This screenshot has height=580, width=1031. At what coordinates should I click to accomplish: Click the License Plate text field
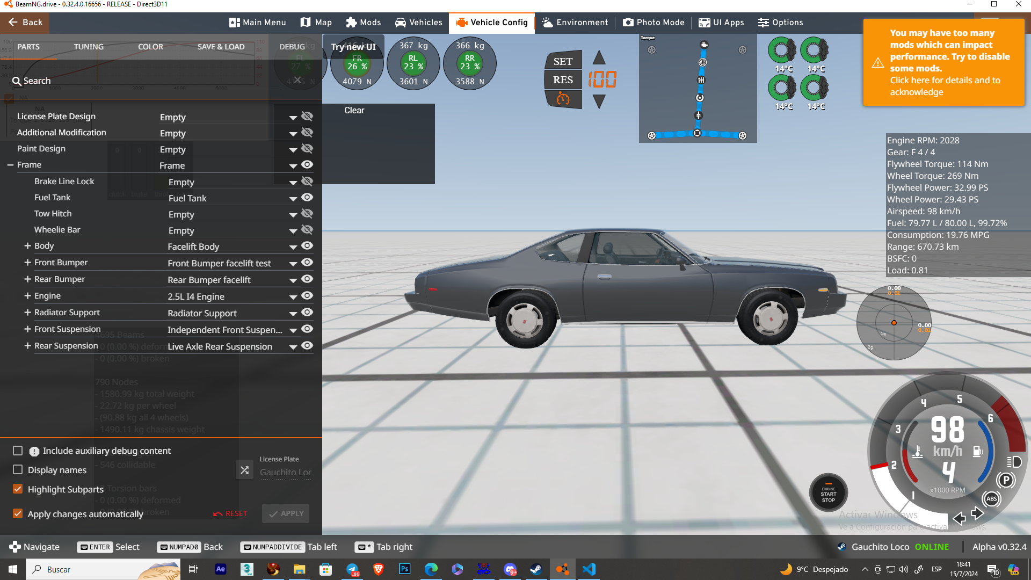285,473
